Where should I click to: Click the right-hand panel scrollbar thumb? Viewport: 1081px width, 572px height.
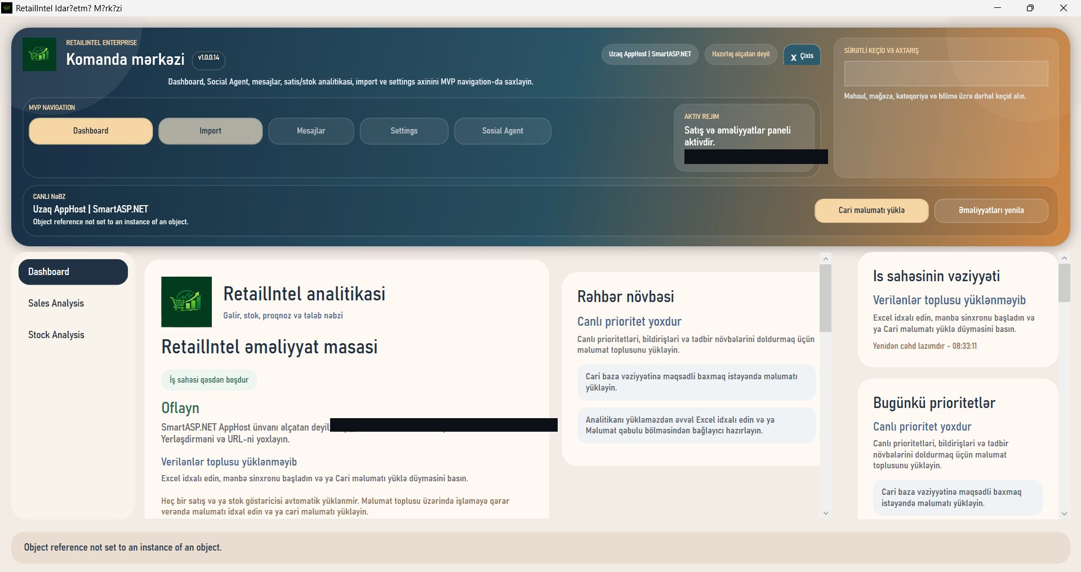(x=1064, y=283)
